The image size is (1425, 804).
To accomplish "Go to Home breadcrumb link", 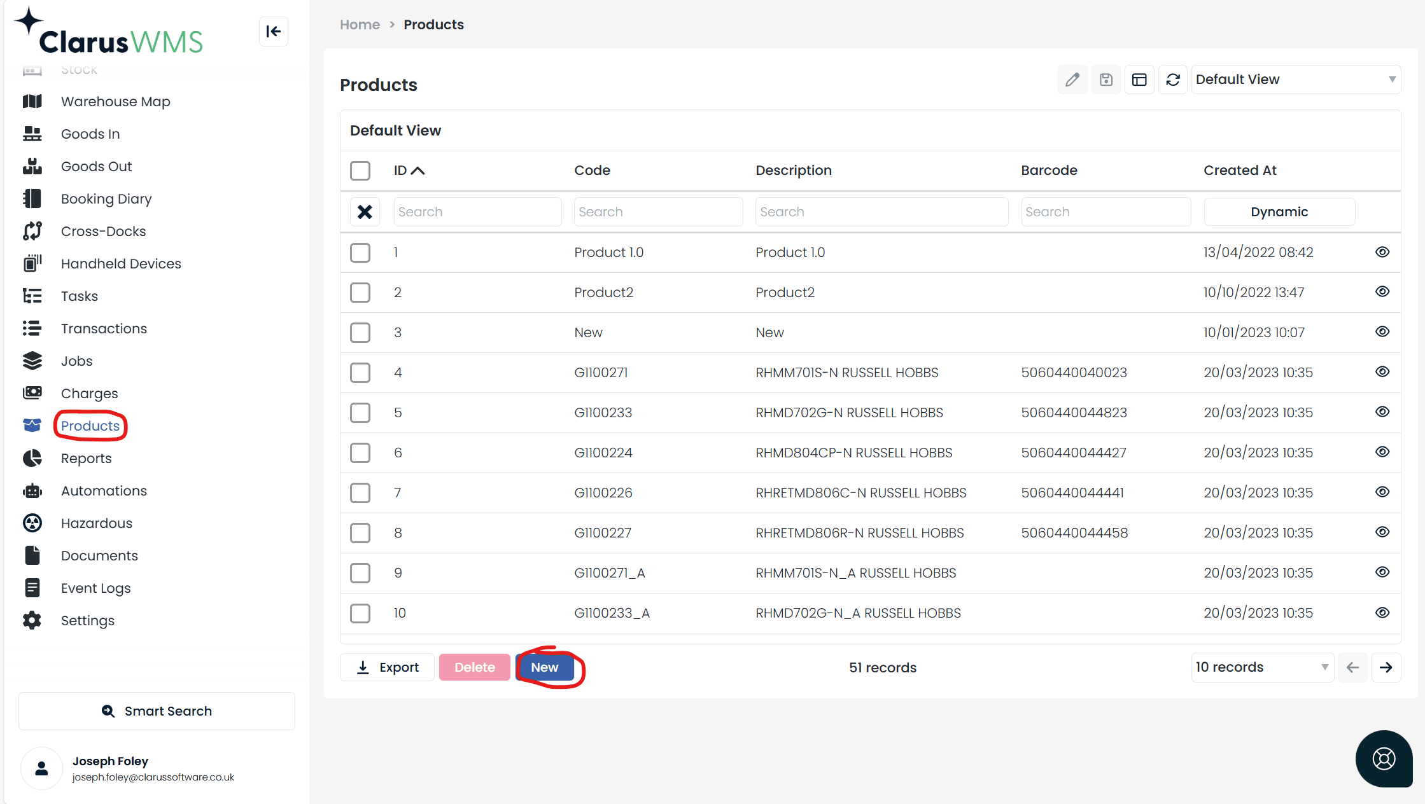I will coord(360,25).
